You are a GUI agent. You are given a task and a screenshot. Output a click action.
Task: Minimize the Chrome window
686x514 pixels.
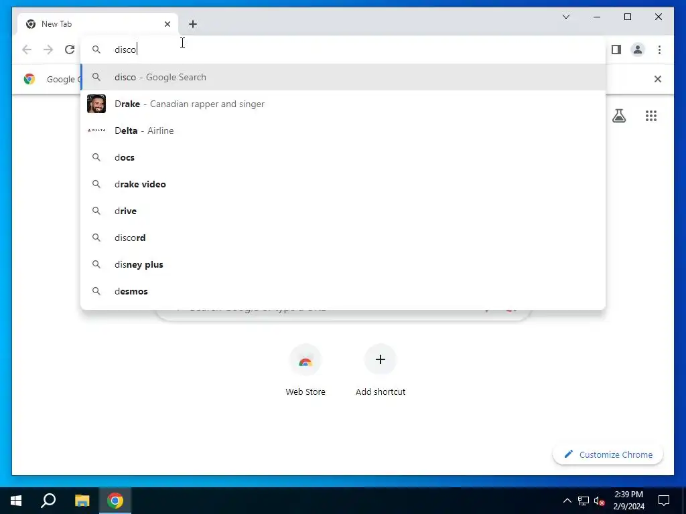click(597, 17)
